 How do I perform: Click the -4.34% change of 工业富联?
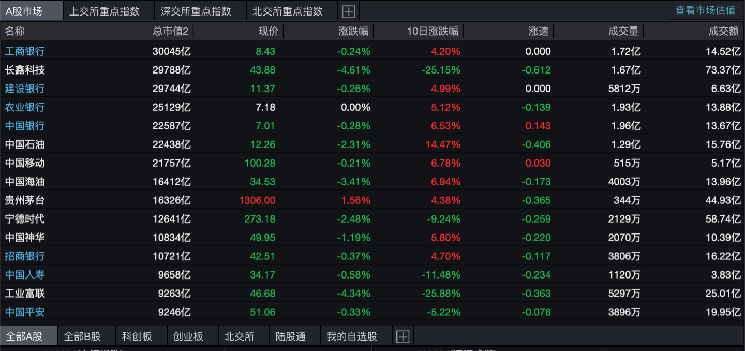point(354,294)
